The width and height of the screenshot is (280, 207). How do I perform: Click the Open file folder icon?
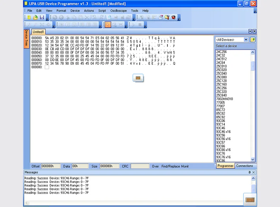tap(36, 17)
